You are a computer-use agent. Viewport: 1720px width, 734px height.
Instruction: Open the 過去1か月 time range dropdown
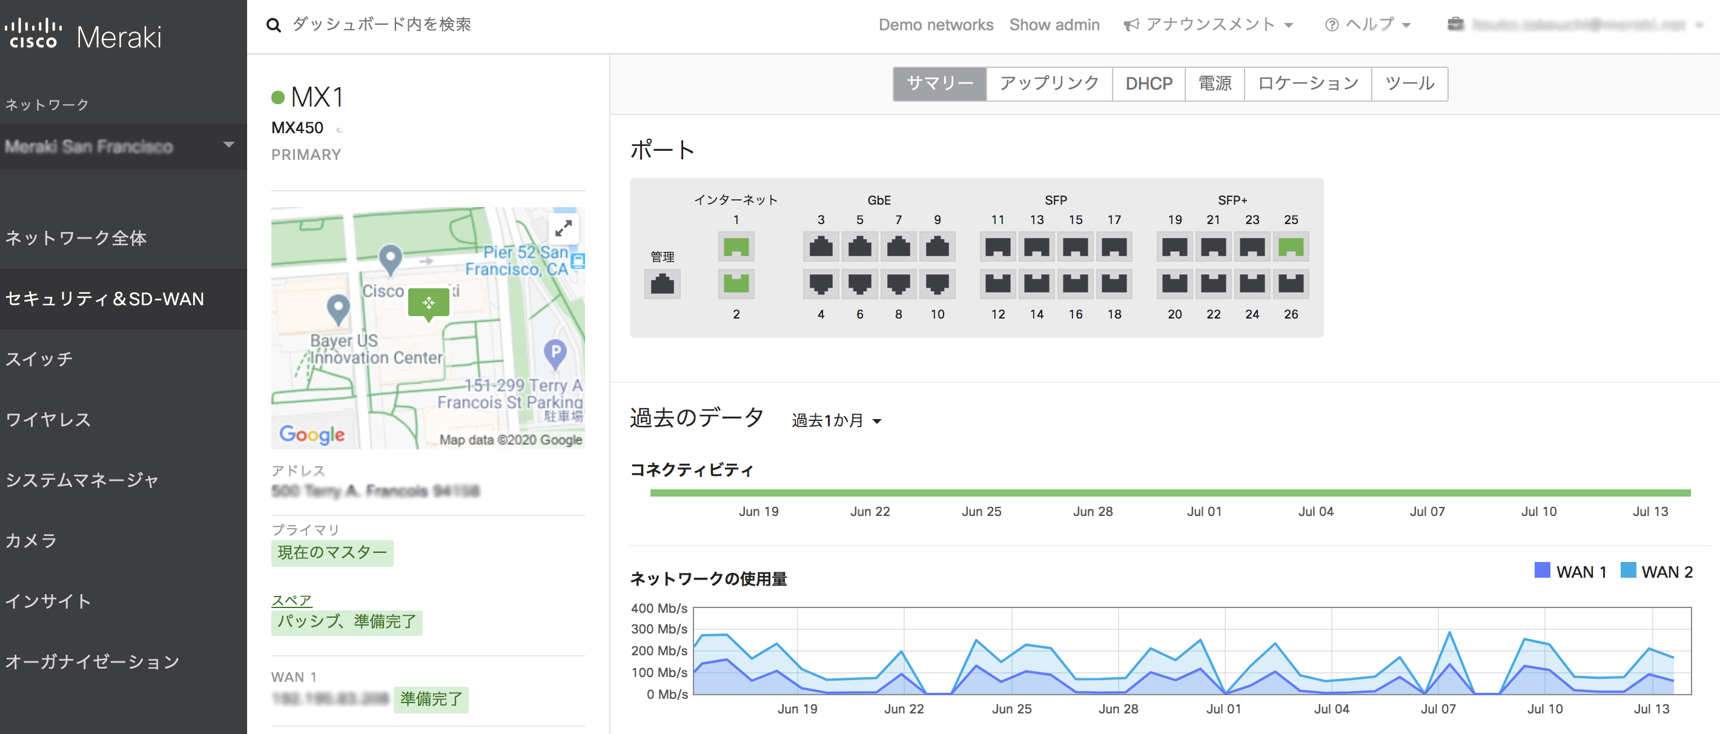[x=836, y=420]
